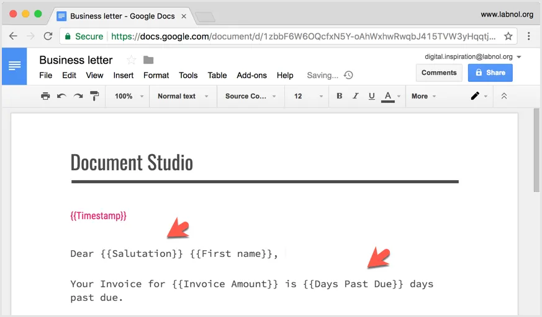Image resolution: width=542 pixels, height=317 pixels.
Task: Bookmark this page with star icon
Action: 508,36
